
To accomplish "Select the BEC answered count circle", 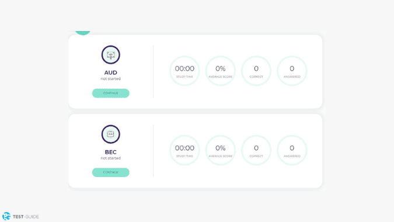I will point(292,150).
